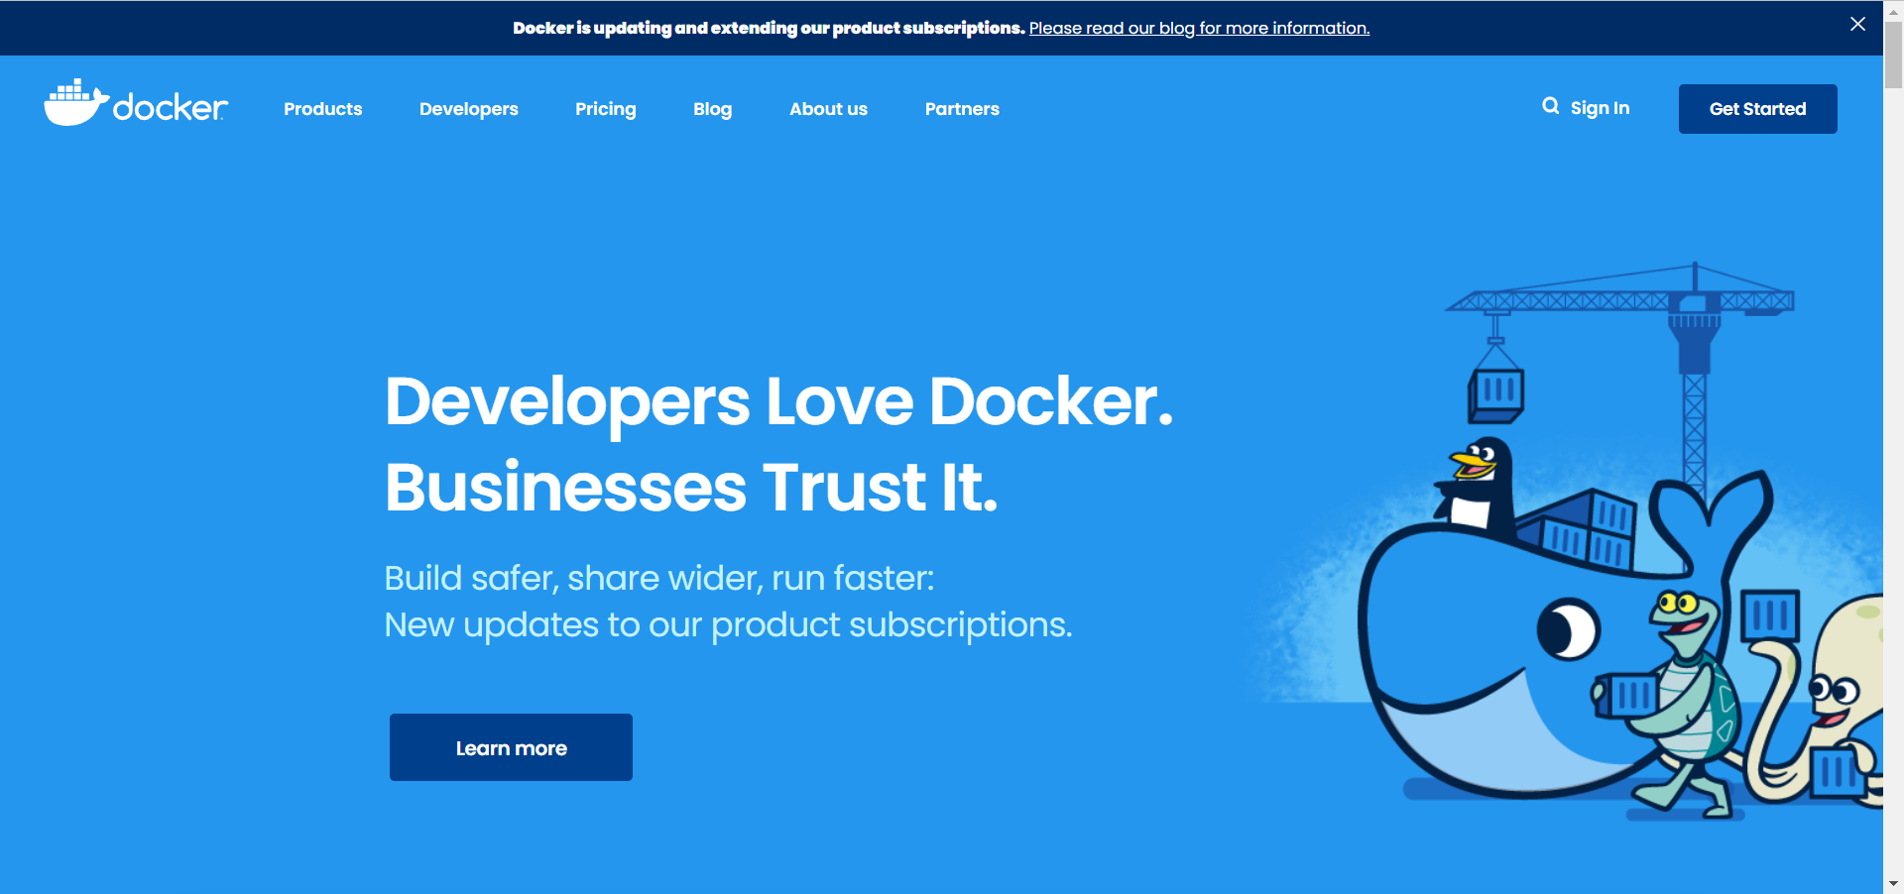Click the Learn more button

510,747
